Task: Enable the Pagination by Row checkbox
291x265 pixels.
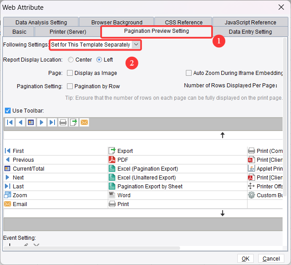Action: [70, 86]
